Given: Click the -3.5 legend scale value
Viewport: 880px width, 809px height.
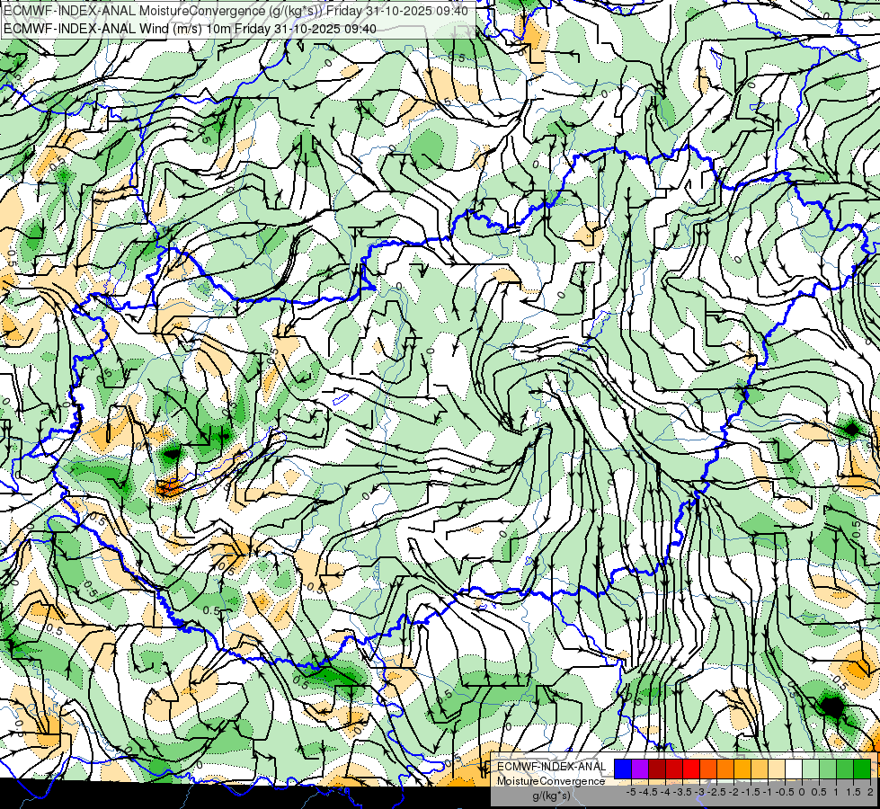Looking at the screenshot, I should [682, 792].
